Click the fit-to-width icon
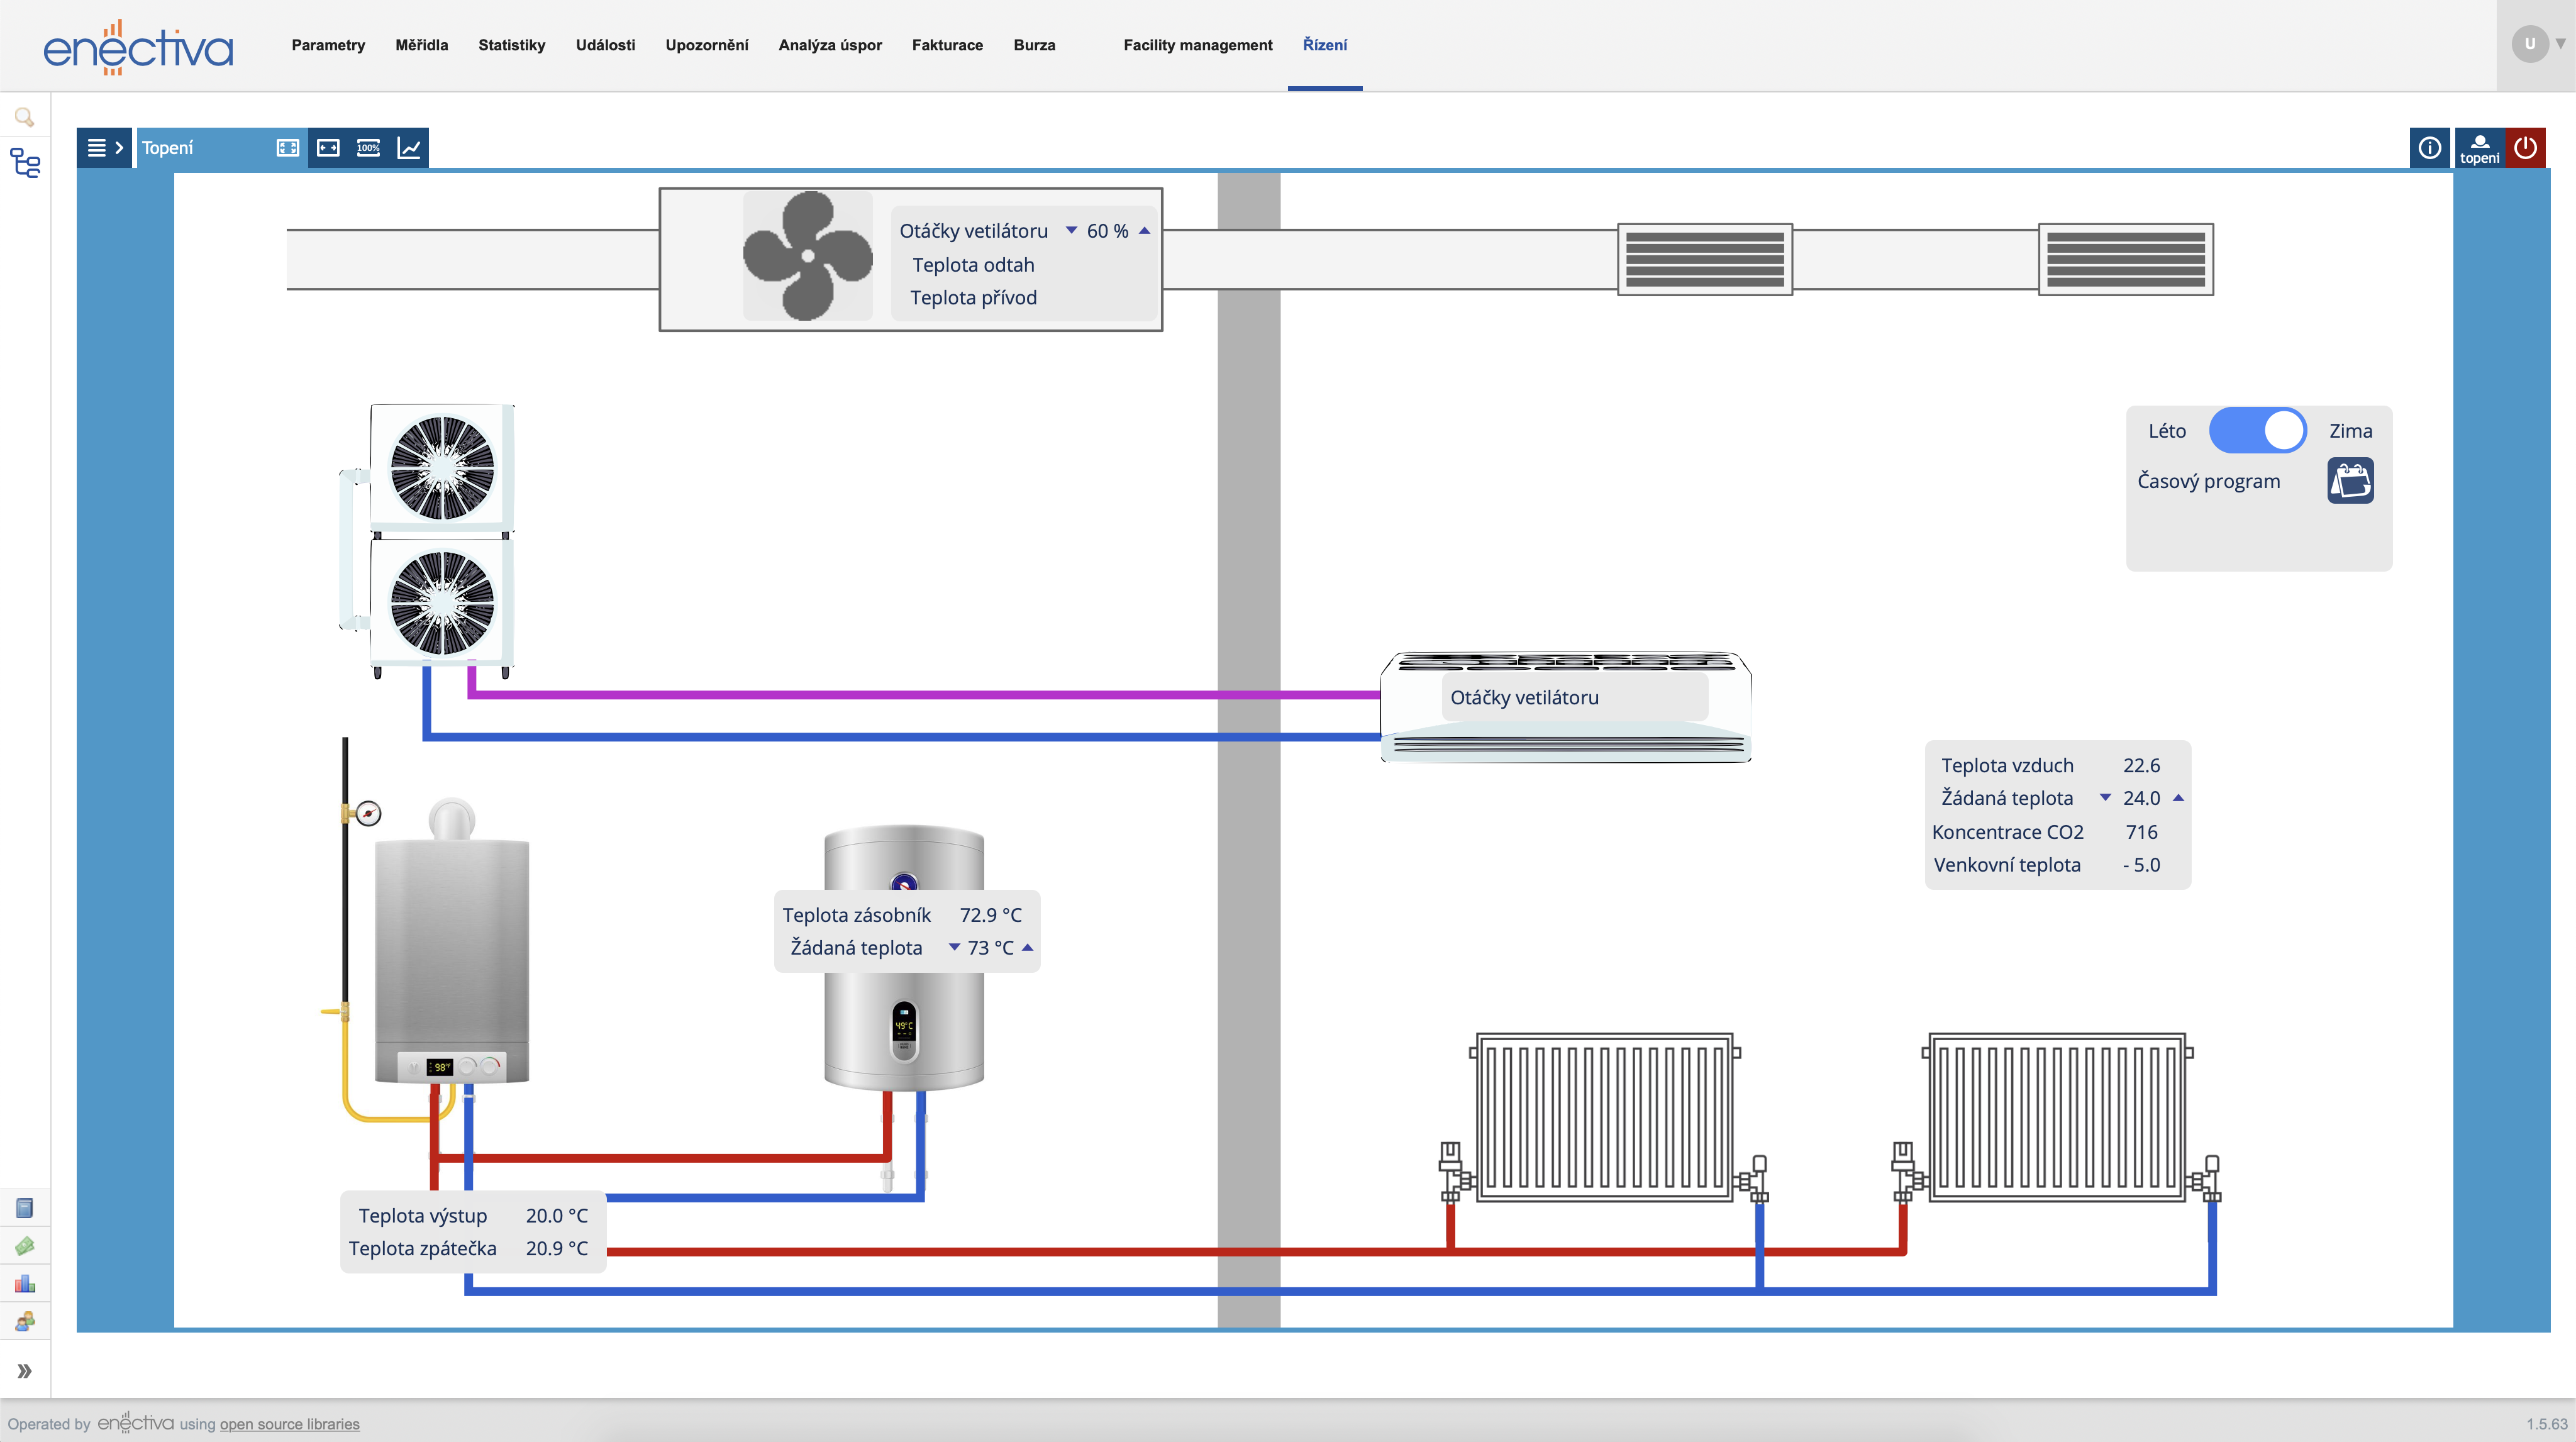Viewport: 2576px width, 1442px height. 328,148
